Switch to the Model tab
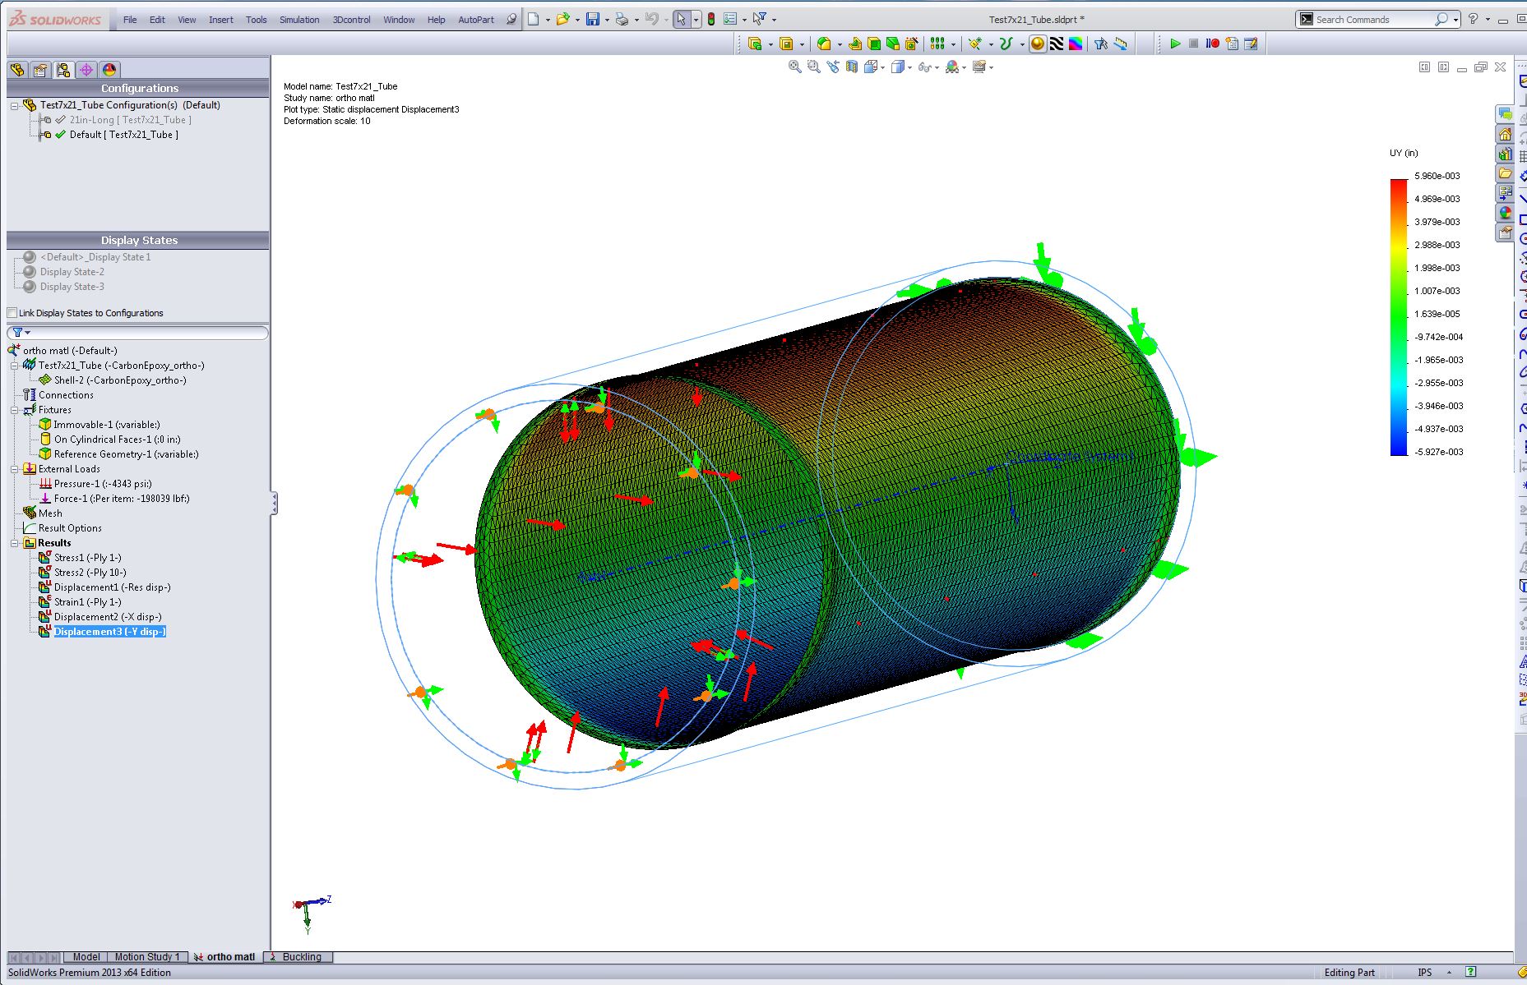The width and height of the screenshot is (1527, 985). (x=86, y=957)
